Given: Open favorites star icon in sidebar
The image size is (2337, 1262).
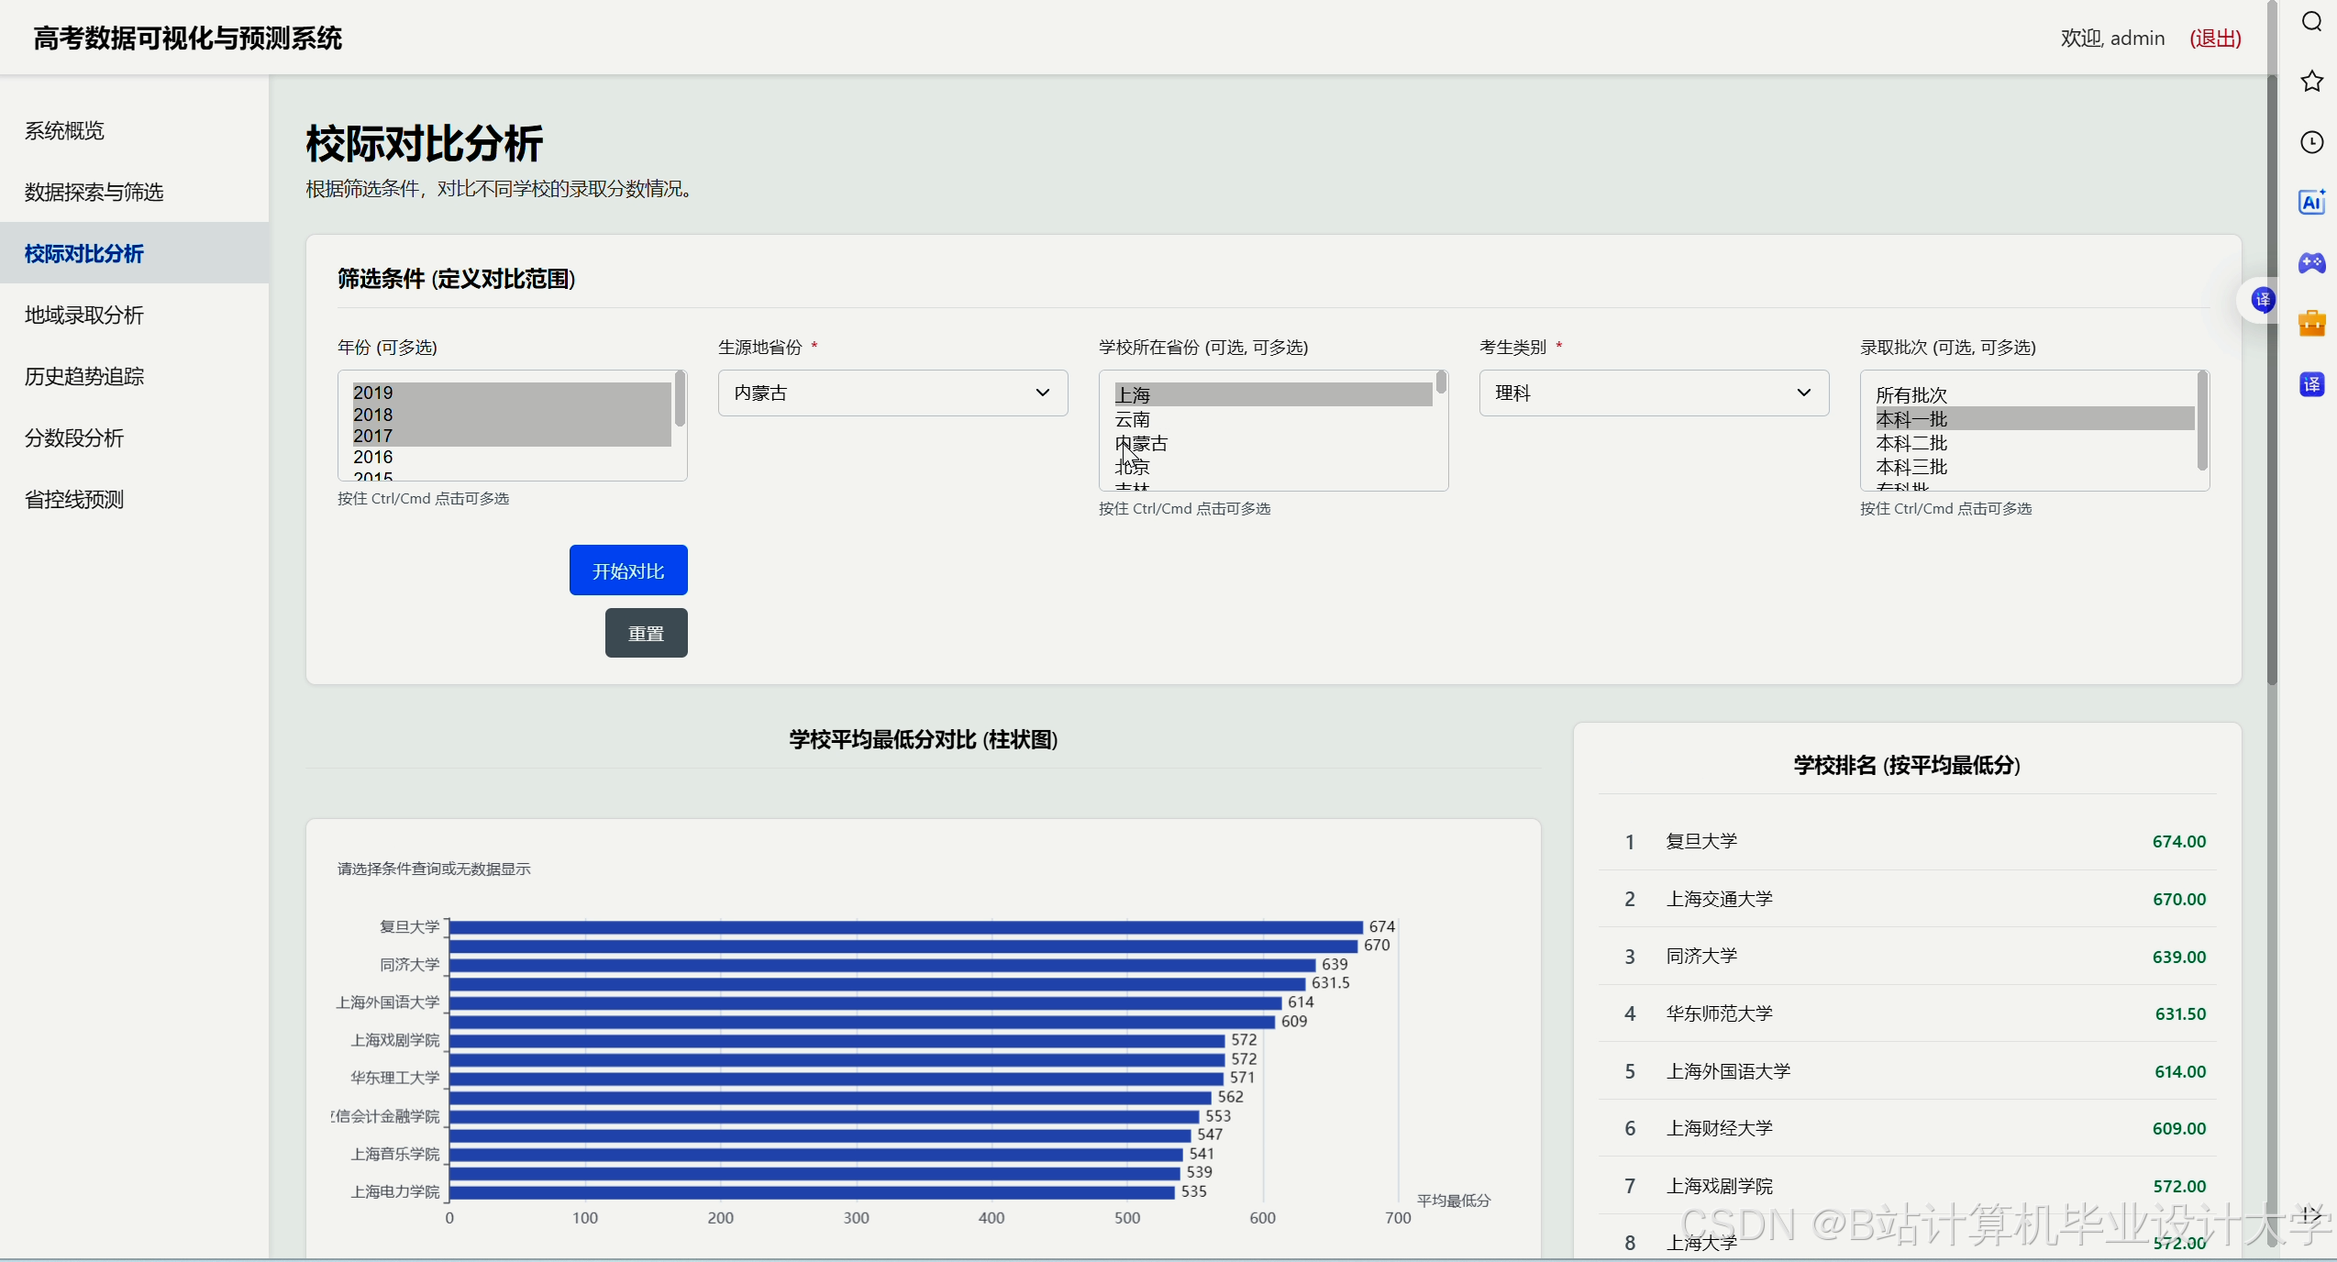Looking at the screenshot, I should (2311, 82).
